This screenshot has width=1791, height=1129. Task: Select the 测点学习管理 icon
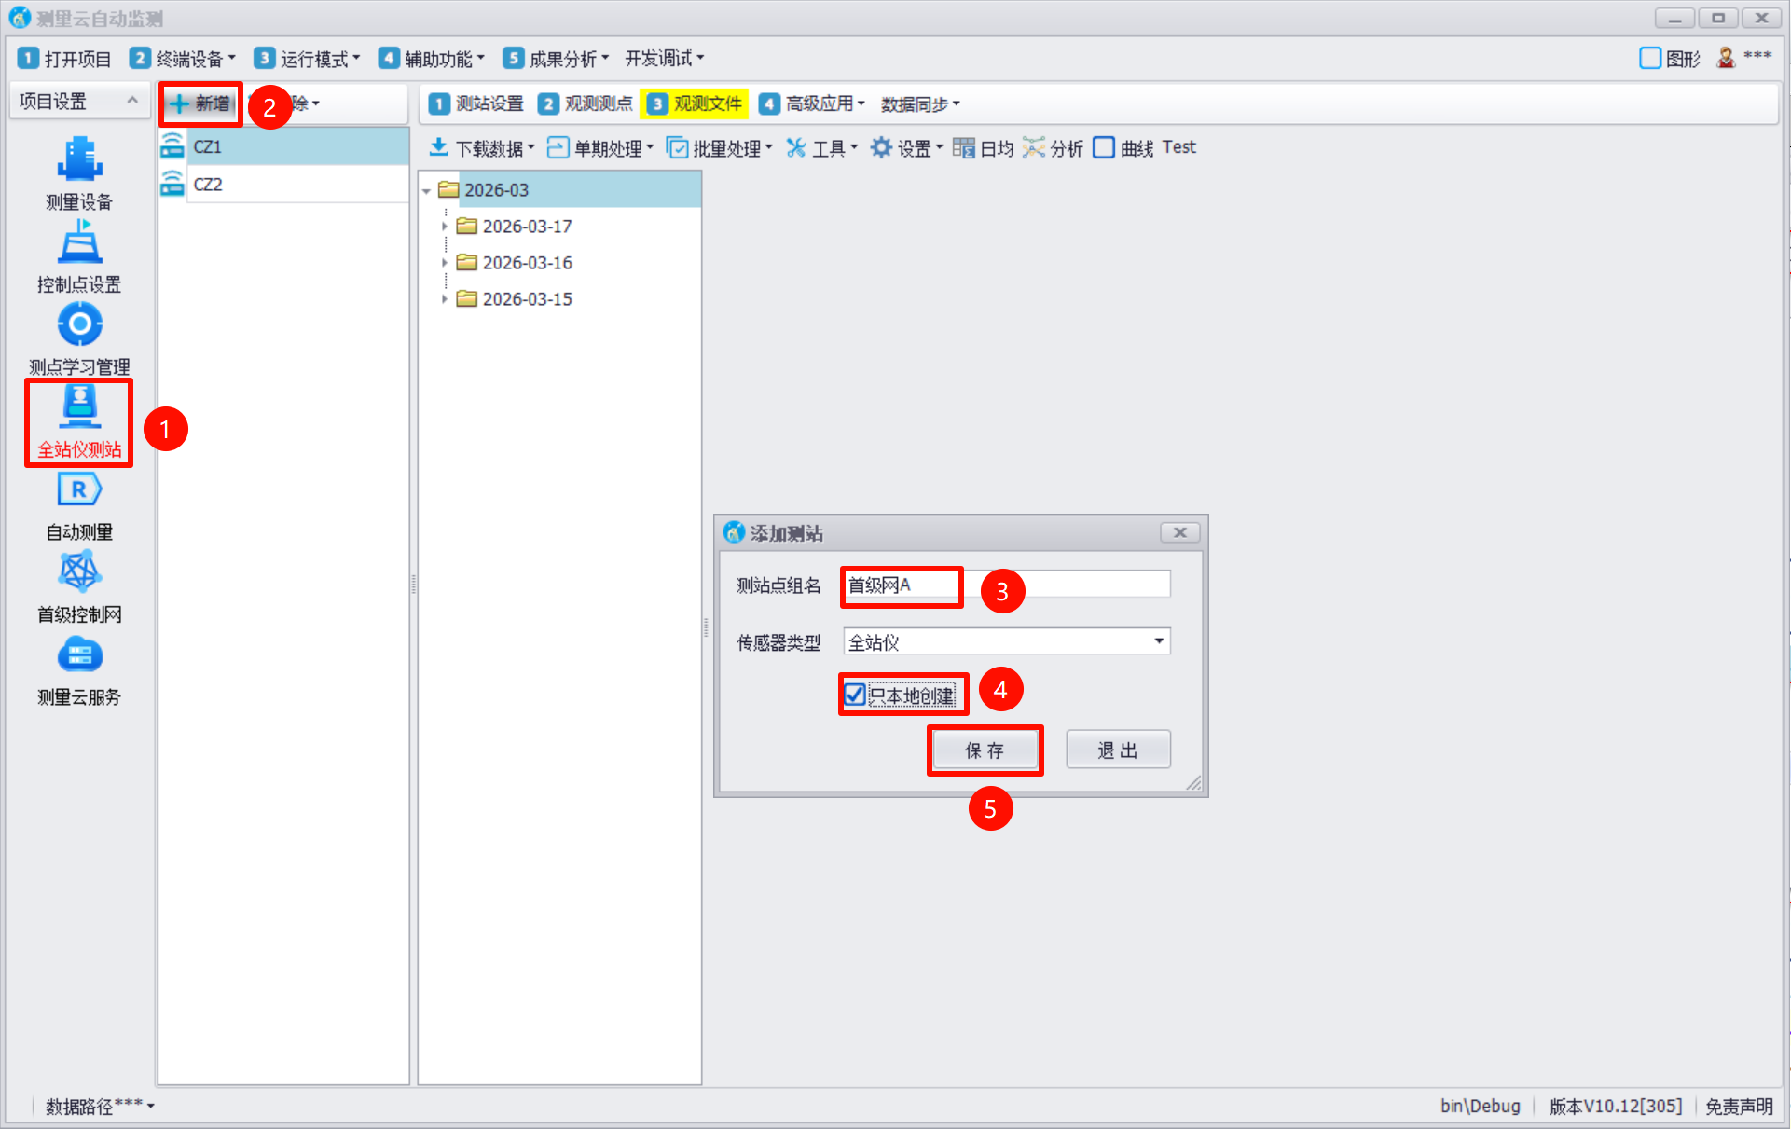click(79, 325)
